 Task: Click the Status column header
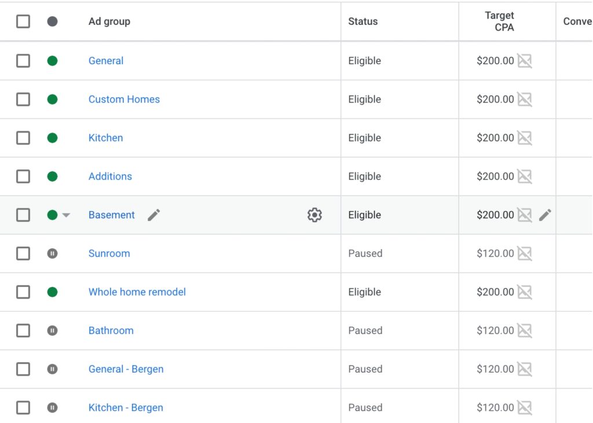pos(363,21)
